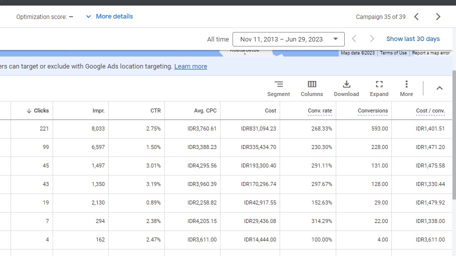Select cost IDR14,444.00
The image size is (456, 256).
[x=260, y=239]
